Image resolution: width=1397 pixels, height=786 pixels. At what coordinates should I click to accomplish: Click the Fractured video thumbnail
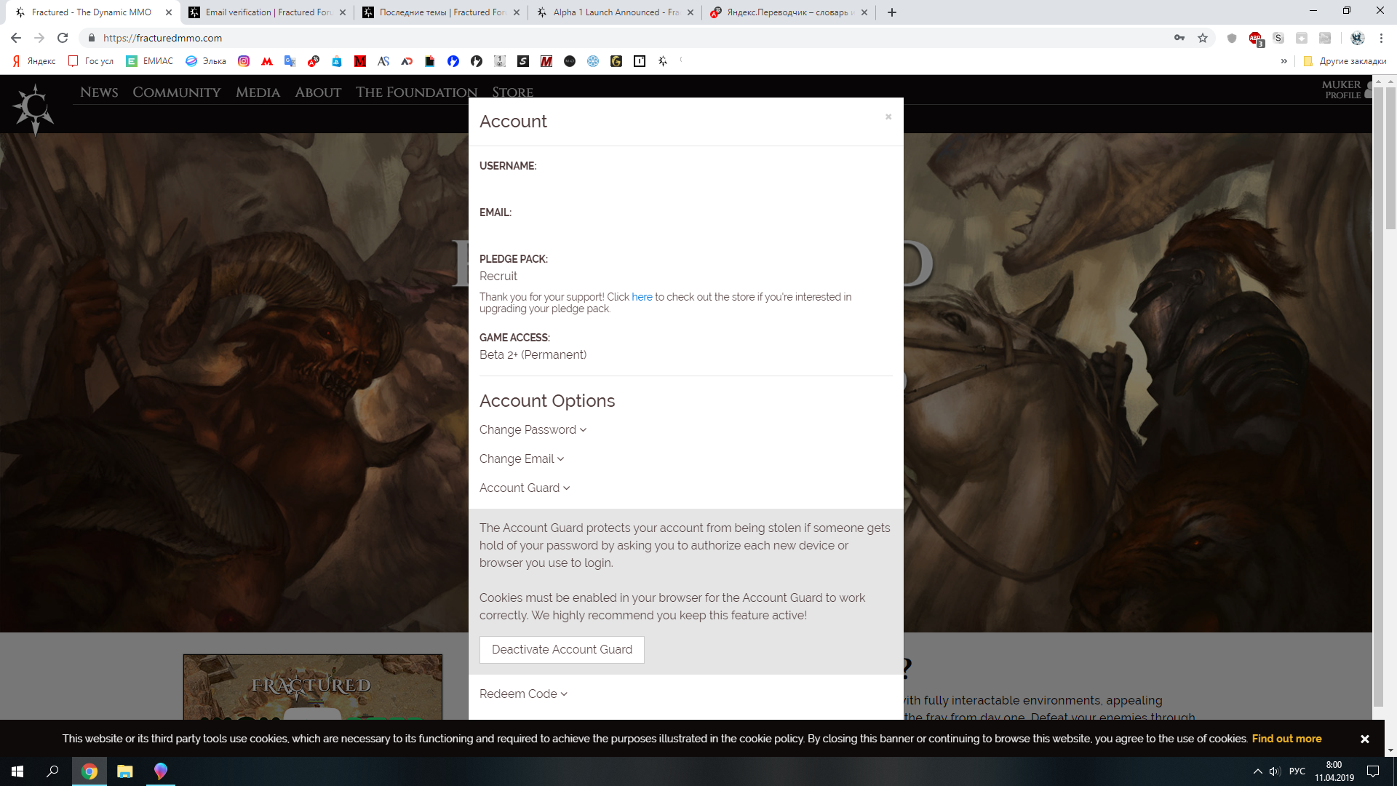click(x=313, y=687)
